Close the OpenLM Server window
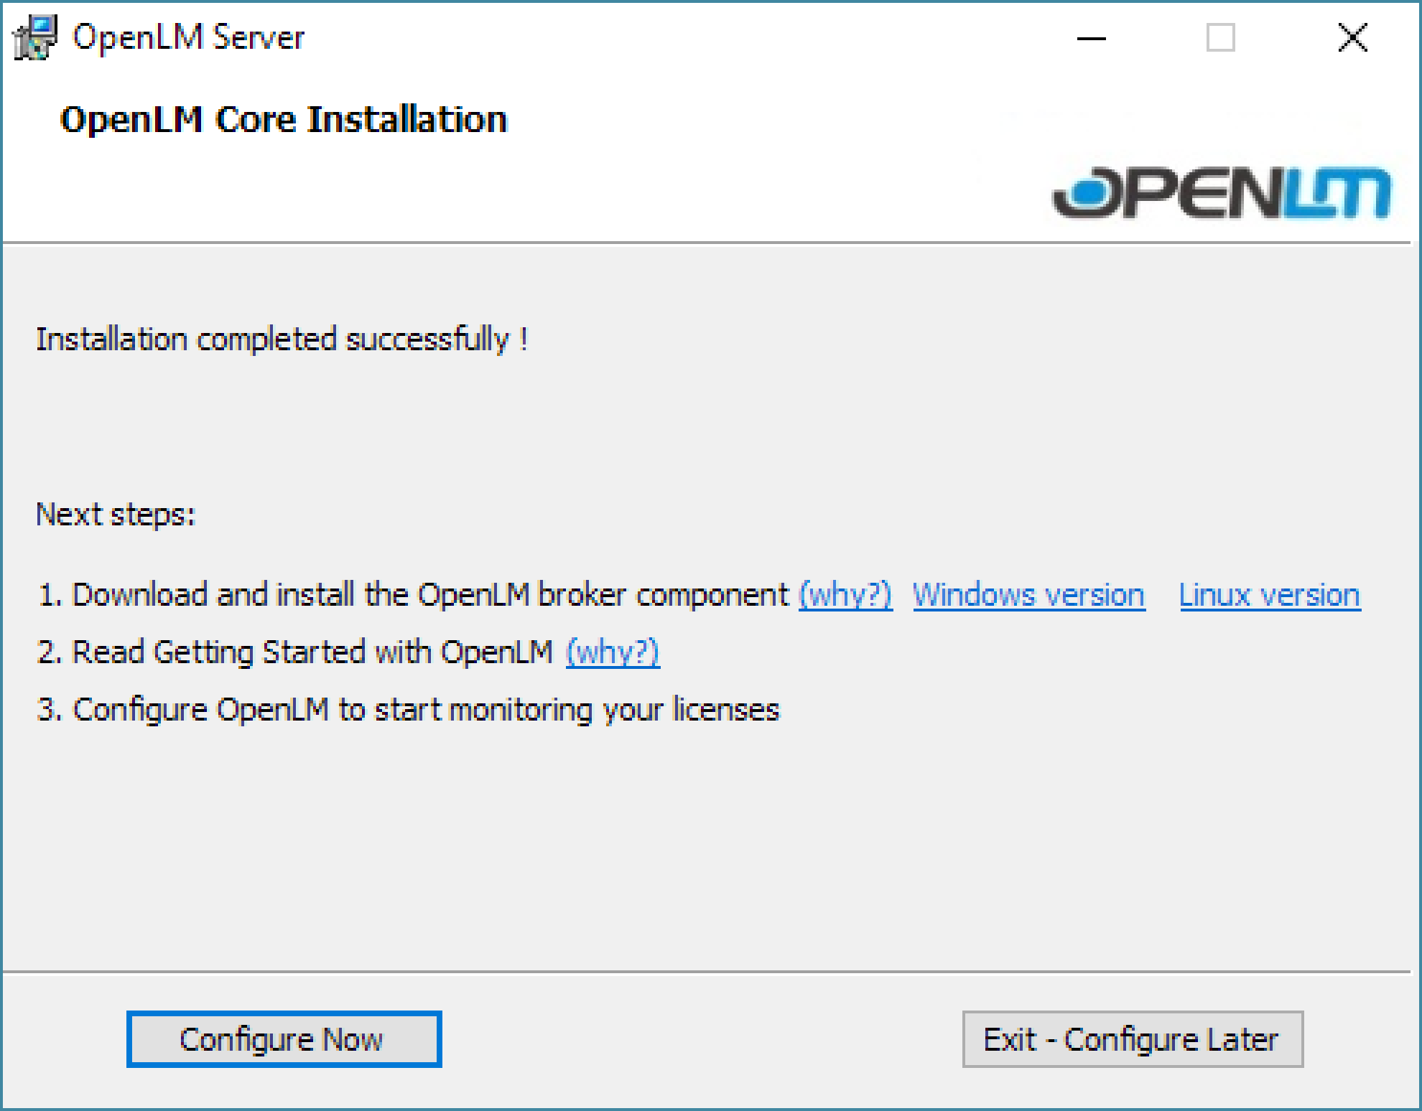 coord(1352,38)
